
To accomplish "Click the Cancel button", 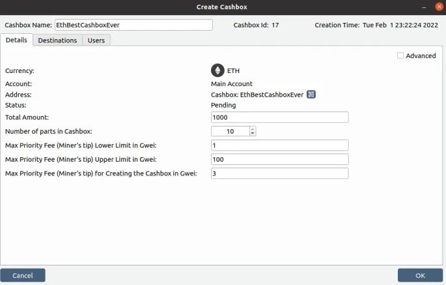I will pos(23,275).
